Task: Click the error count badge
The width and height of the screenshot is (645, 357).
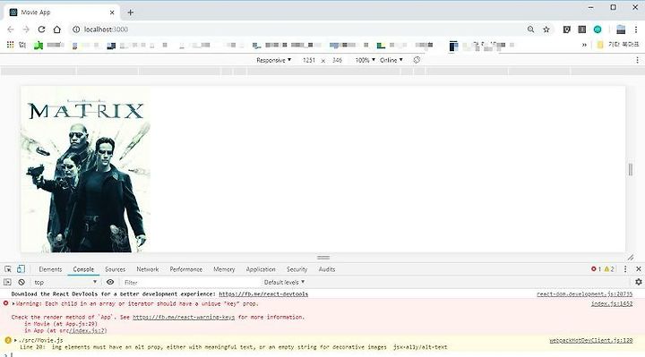Action: (596, 269)
